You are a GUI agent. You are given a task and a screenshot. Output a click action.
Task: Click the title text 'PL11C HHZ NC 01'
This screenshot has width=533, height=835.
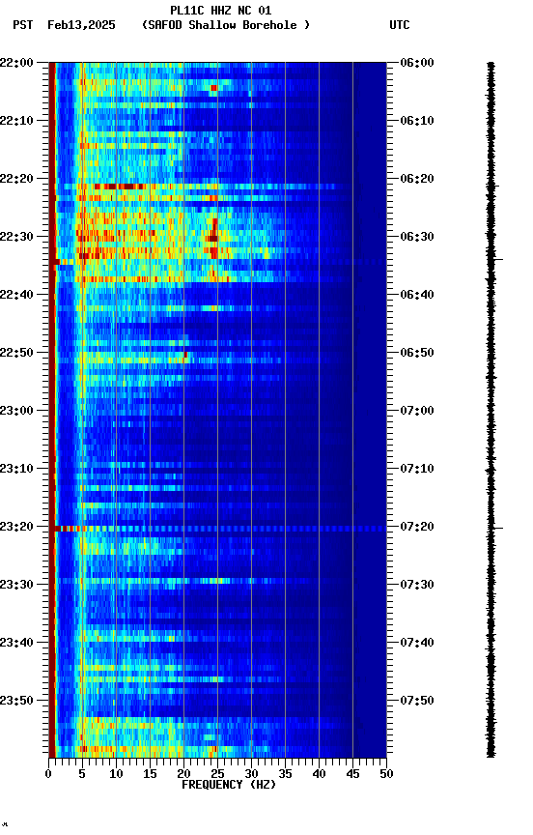(221, 11)
